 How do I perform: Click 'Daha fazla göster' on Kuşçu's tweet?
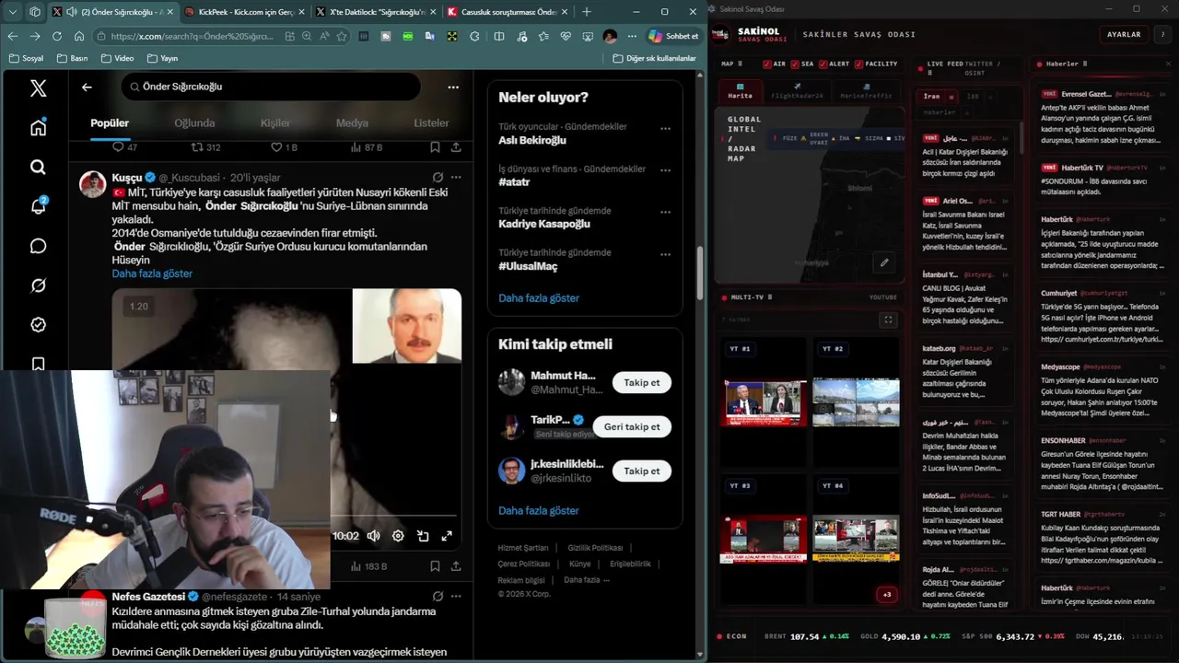[152, 273]
